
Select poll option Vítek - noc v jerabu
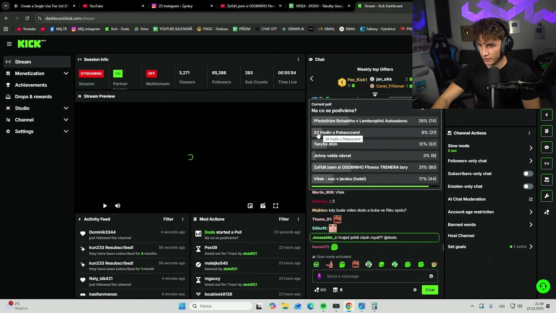coord(375,179)
